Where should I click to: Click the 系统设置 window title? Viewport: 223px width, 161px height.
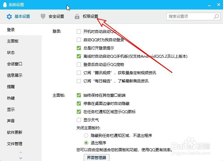click(16, 5)
